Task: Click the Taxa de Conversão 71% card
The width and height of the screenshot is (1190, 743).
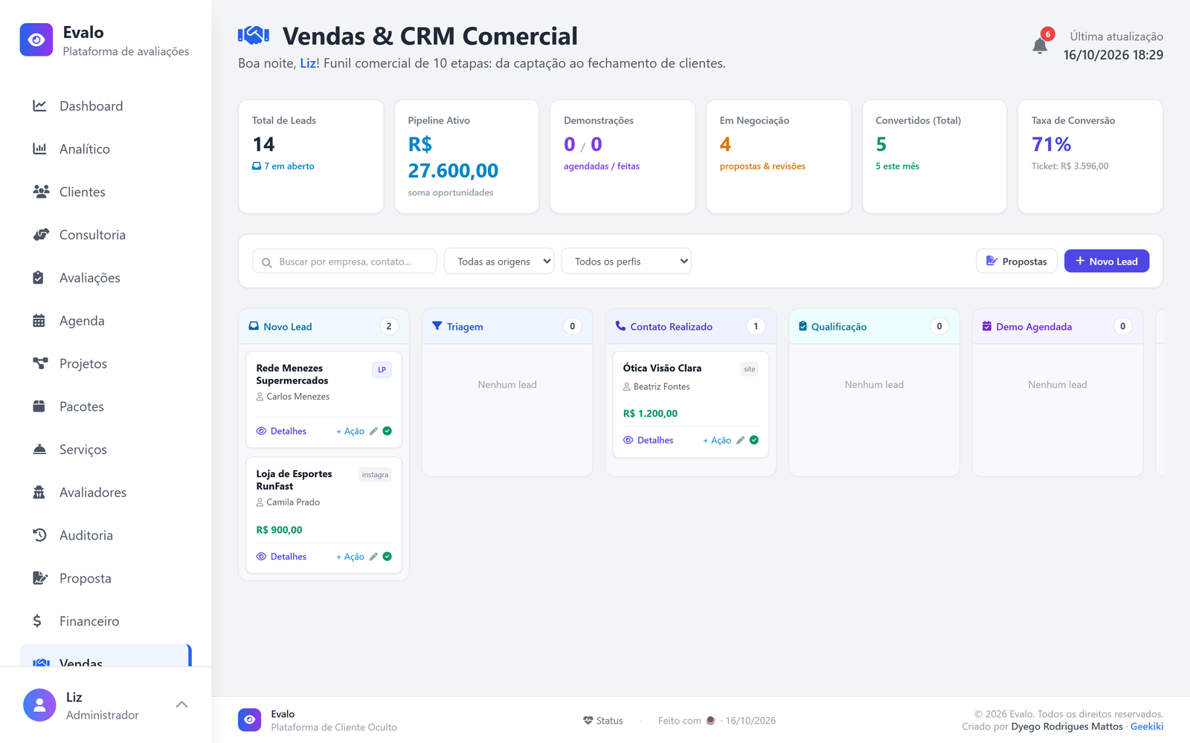Action: [x=1090, y=157]
